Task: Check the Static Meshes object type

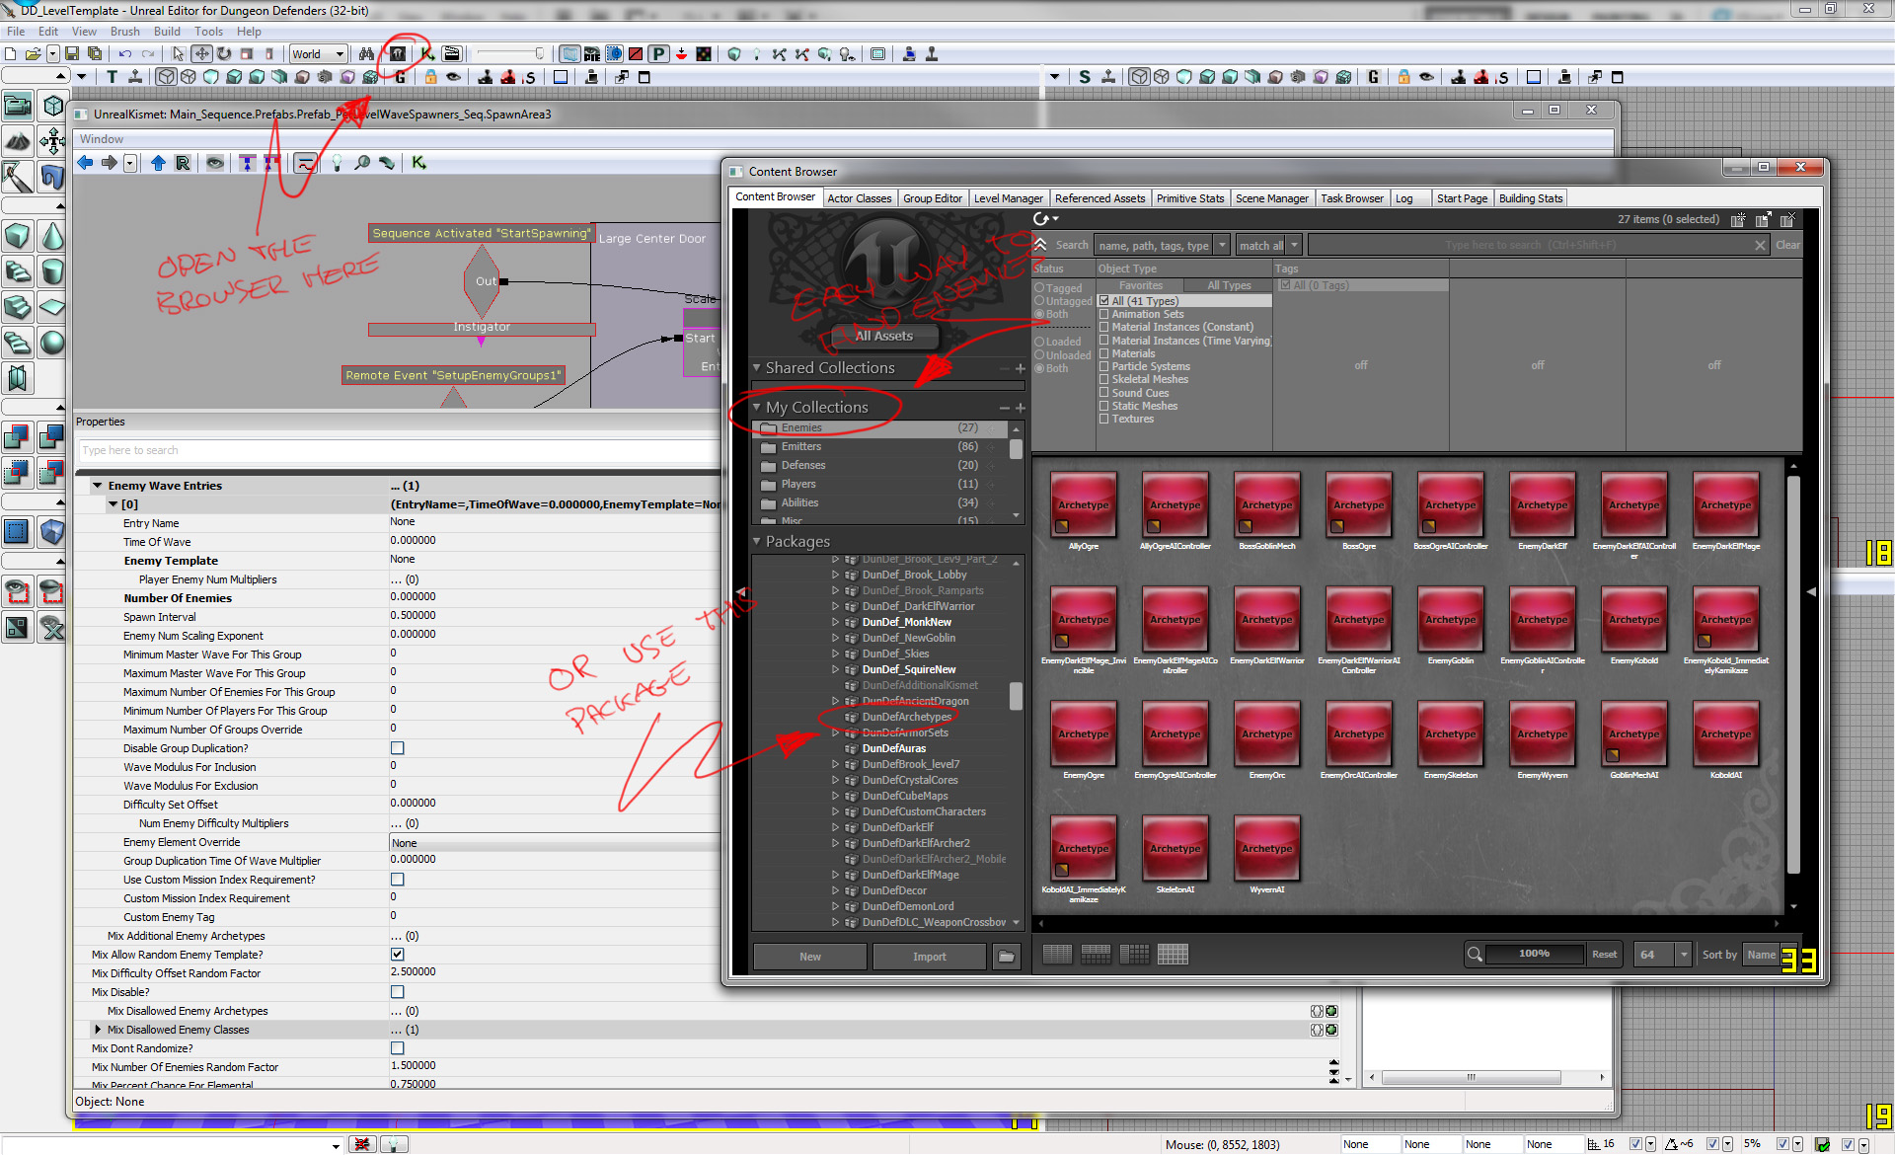Action: pos(1104,406)
